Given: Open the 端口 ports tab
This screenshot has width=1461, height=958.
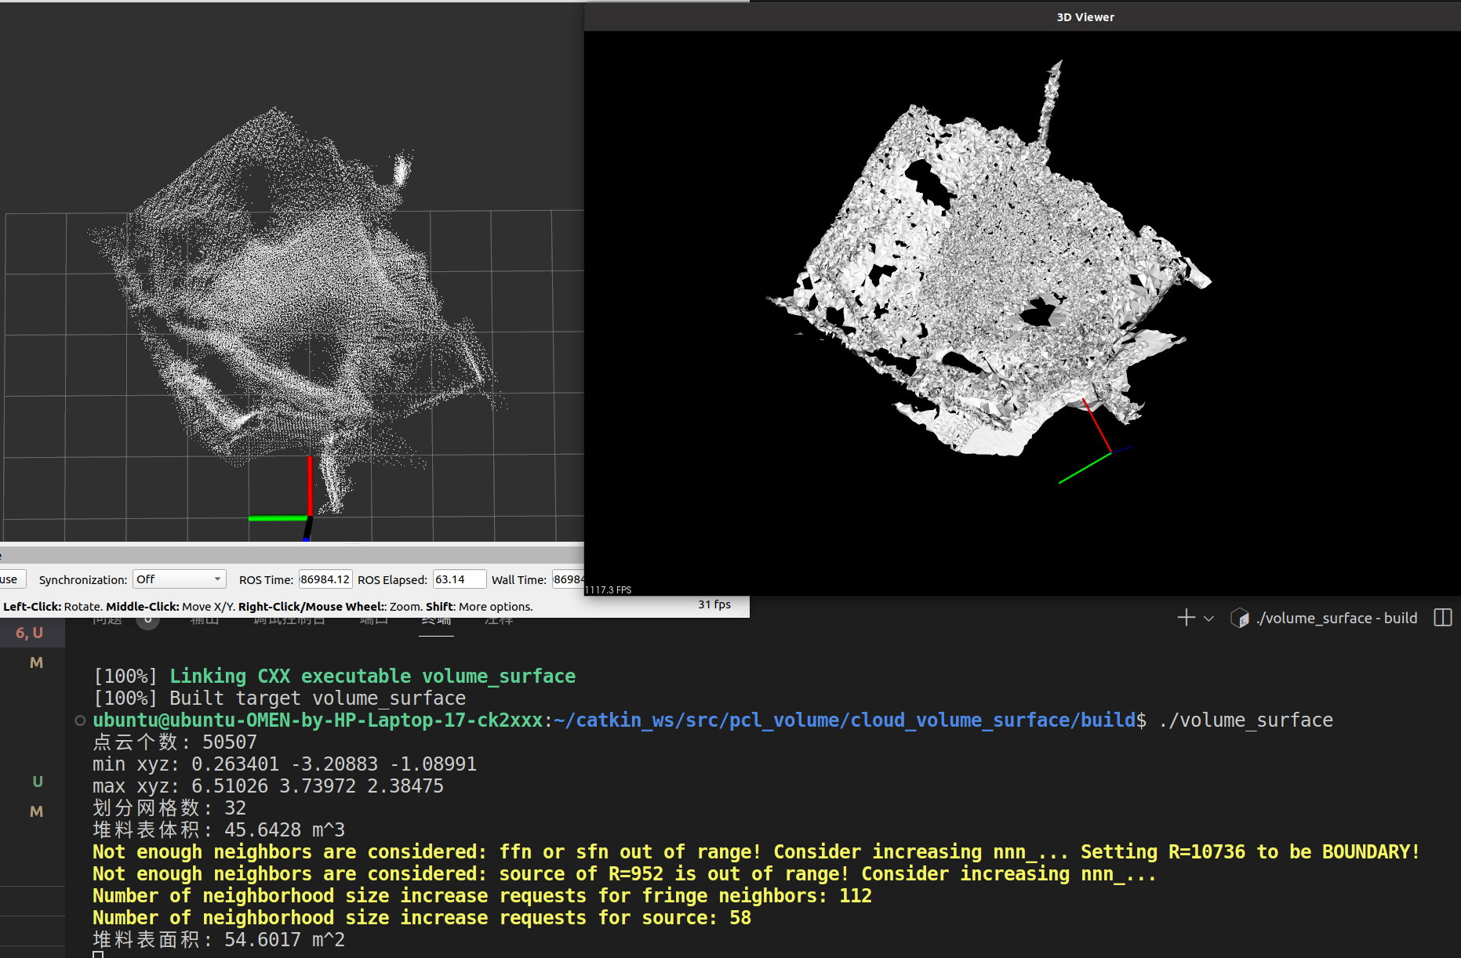Looking at the screenshot, I should (x=373, y=621).
